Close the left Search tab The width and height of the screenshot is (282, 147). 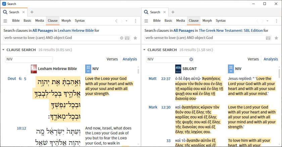click(23, 12)
